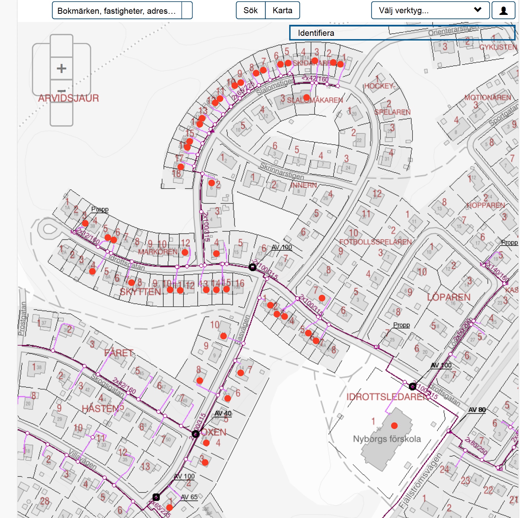The image size is (520, 518).
Task: Click the MOTIONÄREN block label
Action: (488, 98)
